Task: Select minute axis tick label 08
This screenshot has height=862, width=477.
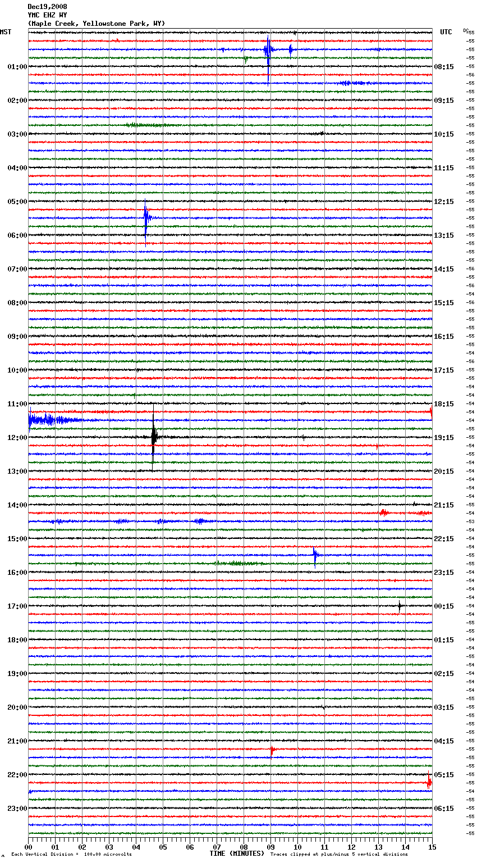Action: coord(244,846)
